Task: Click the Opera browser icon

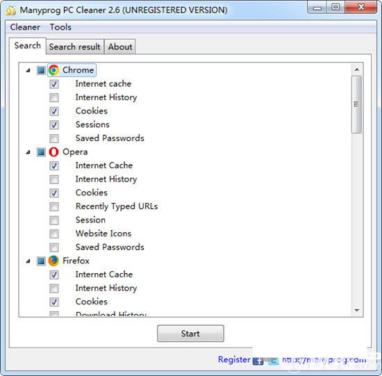Action: tap(53, 152)
